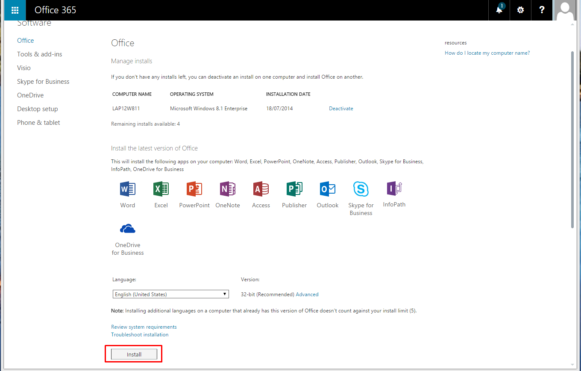Click the 32-bit (Recommended) version text
This screenshot has width=581, height=371.
[267, 294]
